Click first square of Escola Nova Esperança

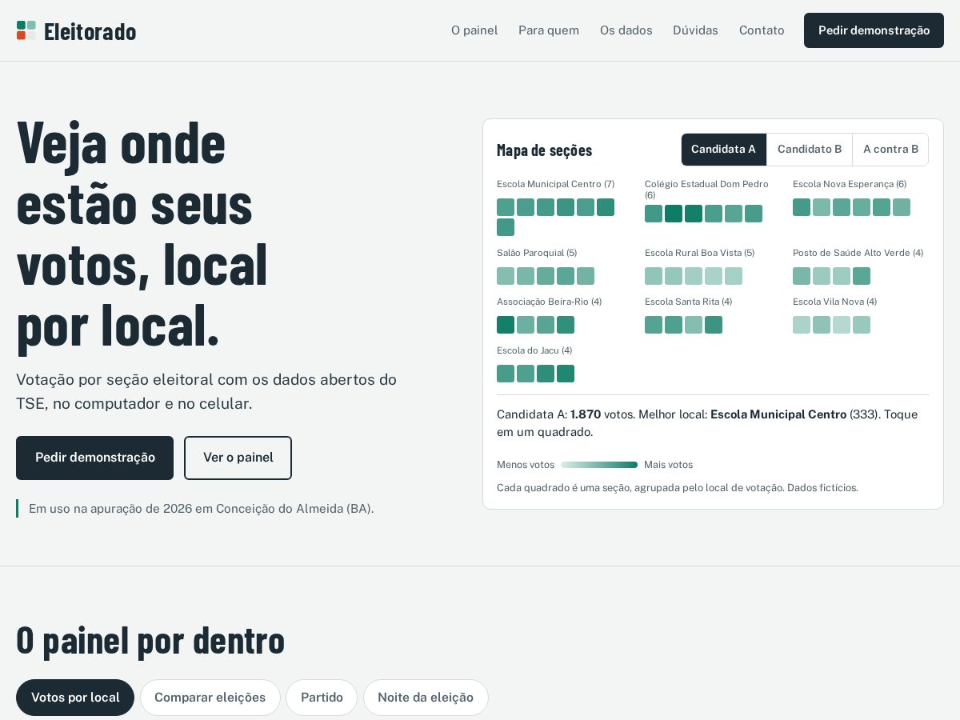[802, 207]
